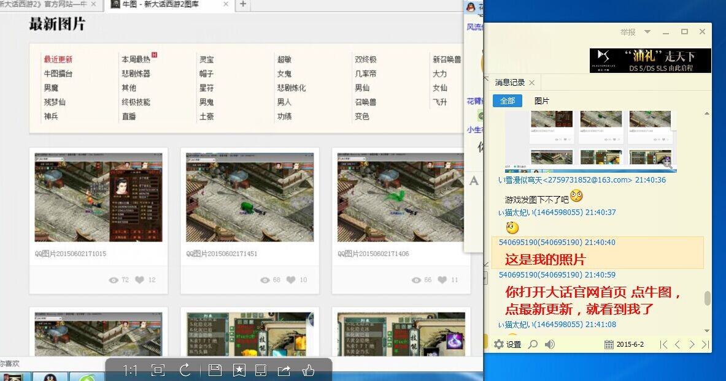Click the message history vertical scrollbar thumb

707,298
